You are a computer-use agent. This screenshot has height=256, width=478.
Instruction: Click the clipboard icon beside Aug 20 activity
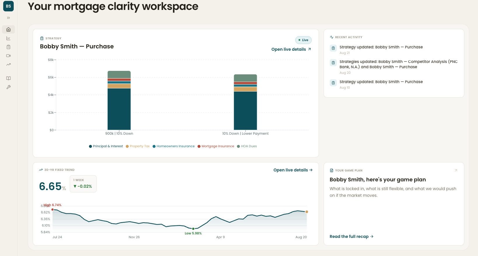point(333,63)
